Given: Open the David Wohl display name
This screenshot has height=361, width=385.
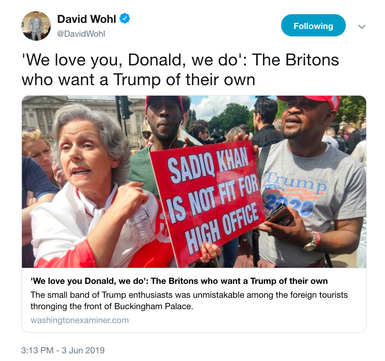Looking at the screenshot, I should point(87,19).
